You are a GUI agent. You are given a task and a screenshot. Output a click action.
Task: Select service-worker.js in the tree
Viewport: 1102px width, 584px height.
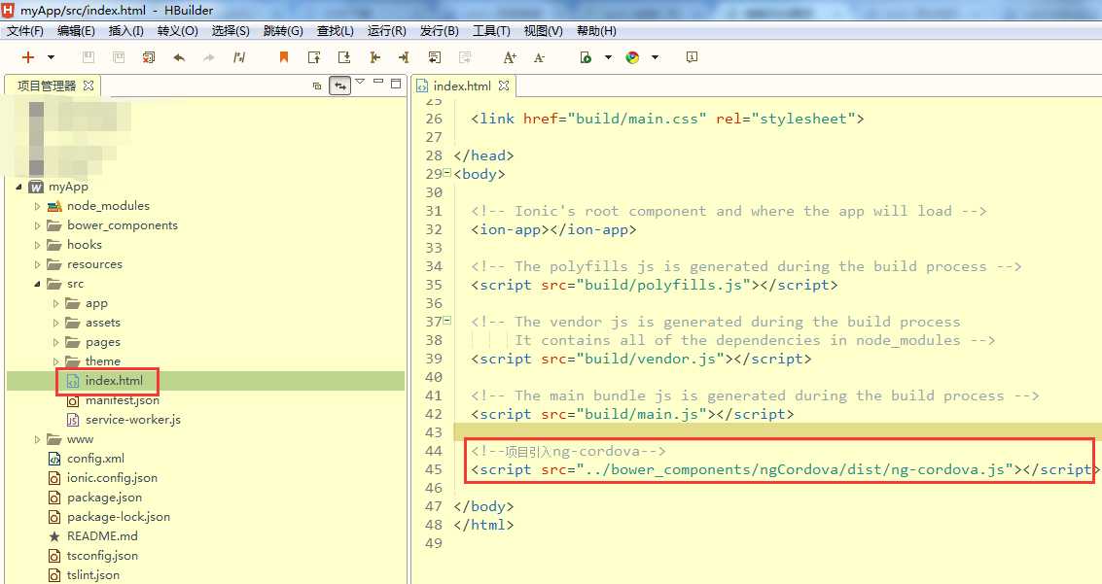tap(132, 420)
